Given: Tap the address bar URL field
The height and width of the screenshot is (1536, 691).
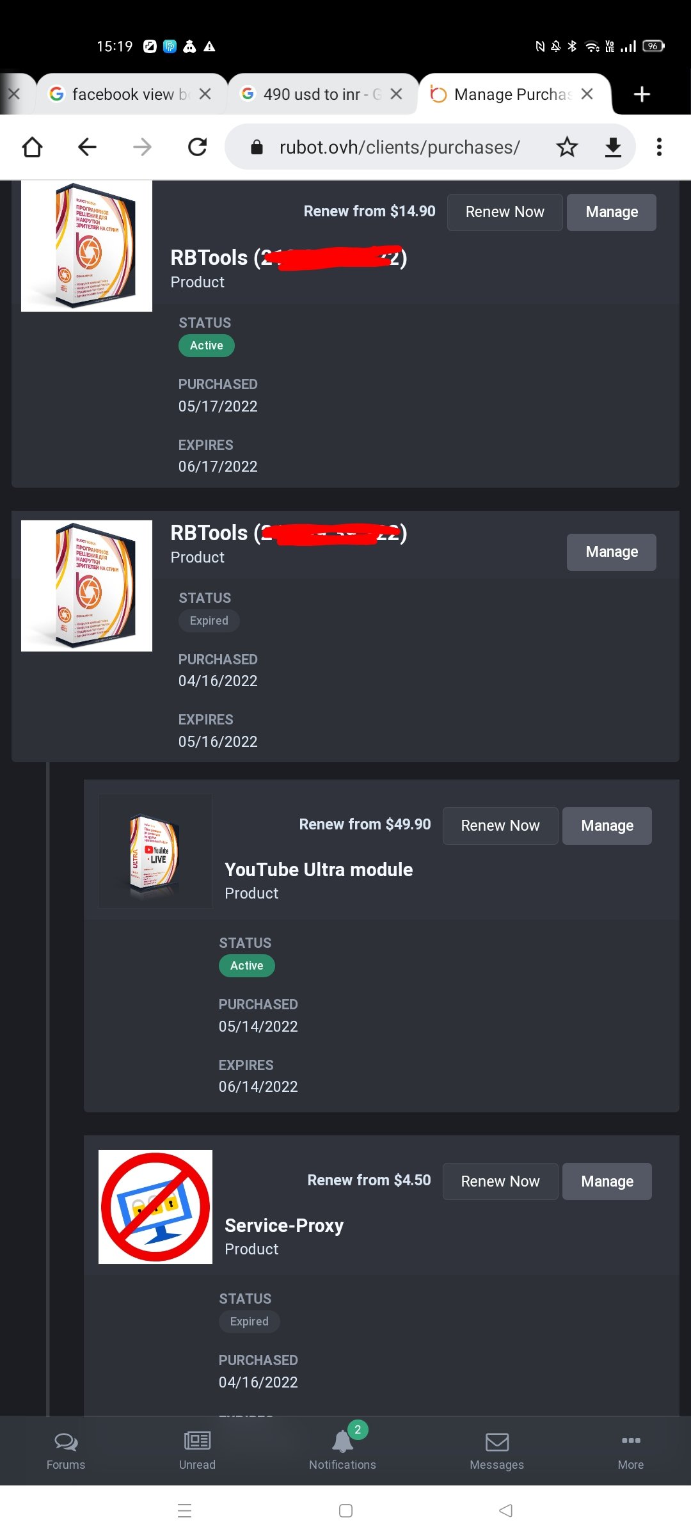Looking at the screenshot, I should point(399,147).
